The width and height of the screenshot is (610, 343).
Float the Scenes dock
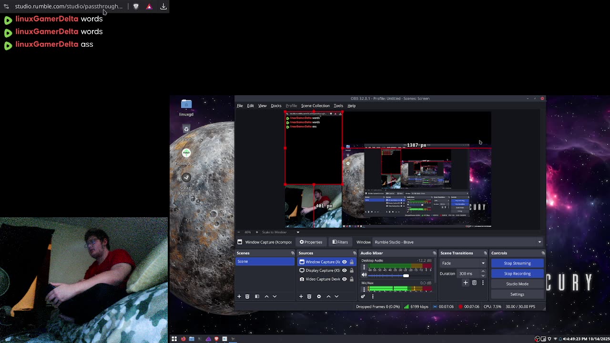click(293, 253)
